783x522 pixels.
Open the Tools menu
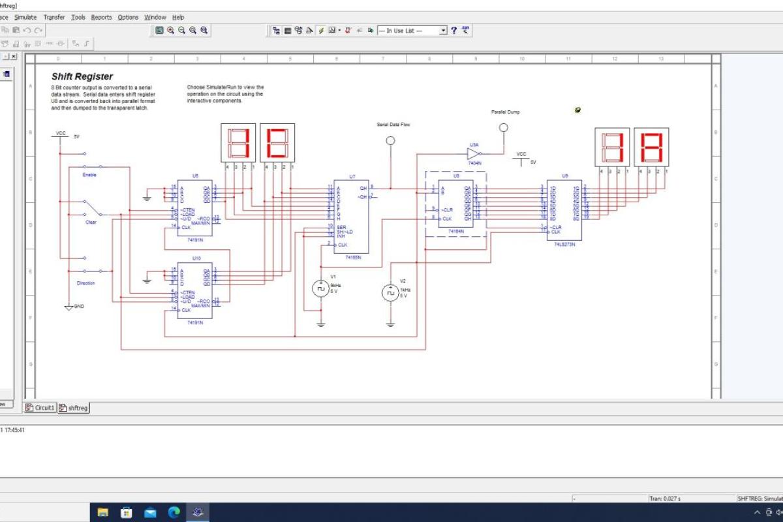[x=78, y=17]
